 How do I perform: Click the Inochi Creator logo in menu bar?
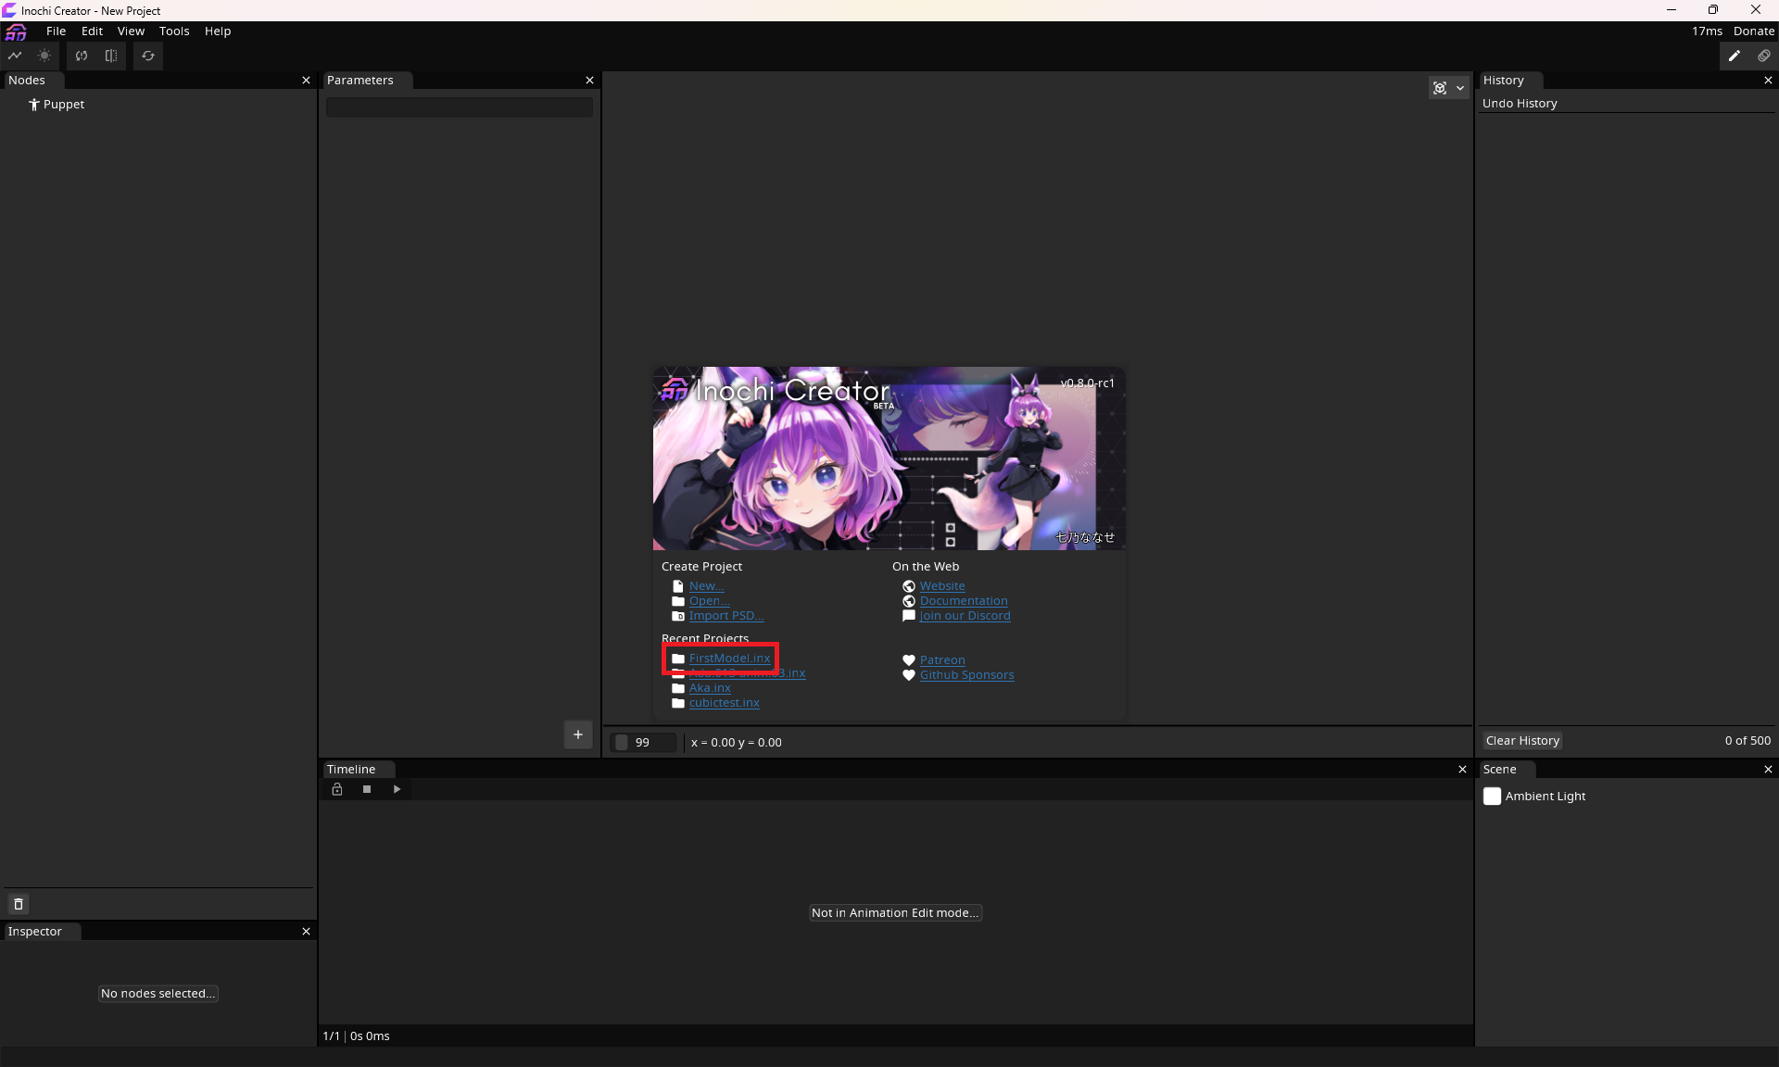(16, 31)
